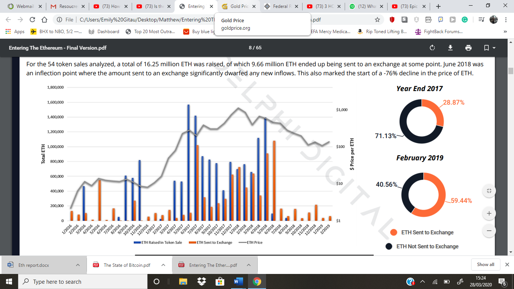Click the Year End 2017 heading
This screenshot has height=289, width=514.
(420, 89)
